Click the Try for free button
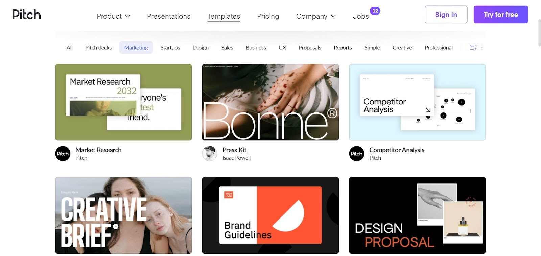 tap(501, 15)
